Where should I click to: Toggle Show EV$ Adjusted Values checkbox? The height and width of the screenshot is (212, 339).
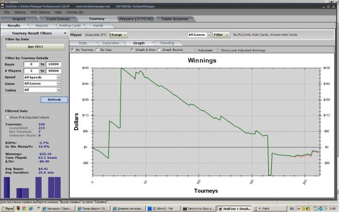click(x=7, y=117)
